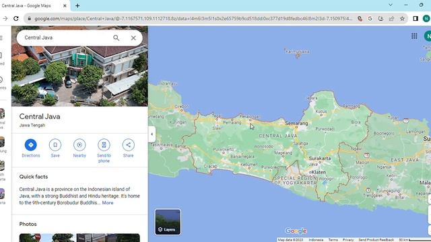Close the Central Java Google Maps tab

(65, 6)
